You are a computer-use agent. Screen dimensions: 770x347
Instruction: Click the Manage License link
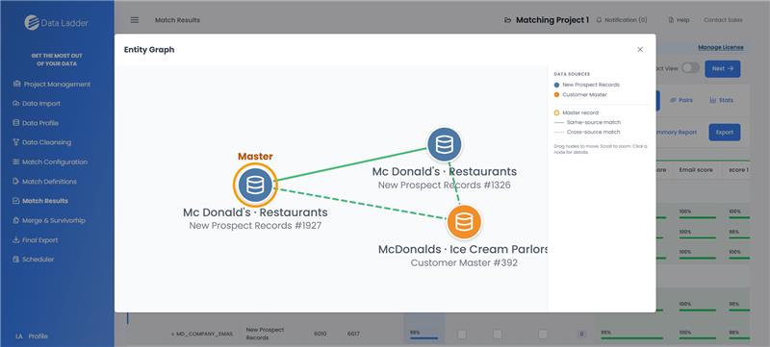click(x=721, y=47)
